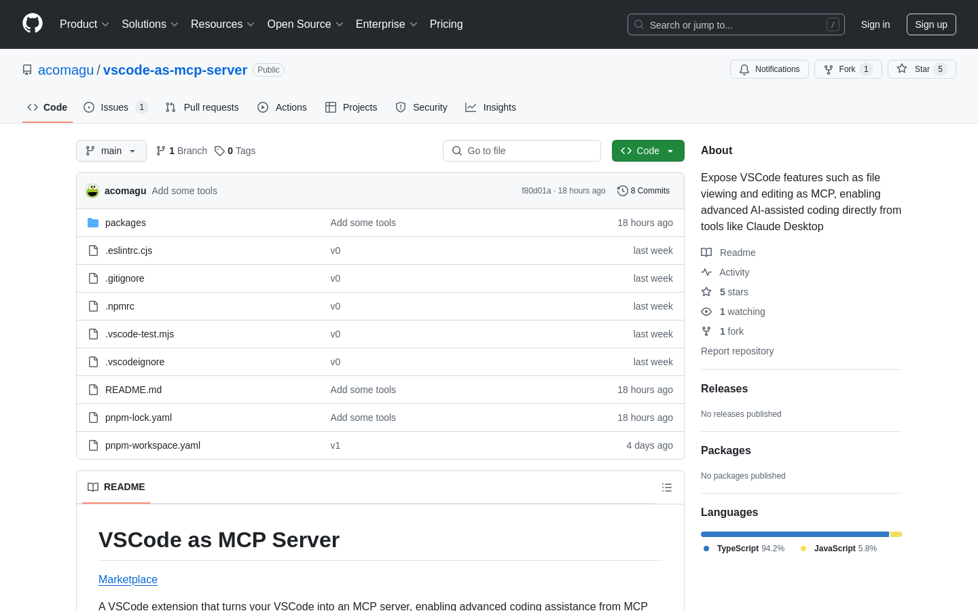The image size is (978, 611).
Task: Open the Activity link
Action: [x=725, y=272]
